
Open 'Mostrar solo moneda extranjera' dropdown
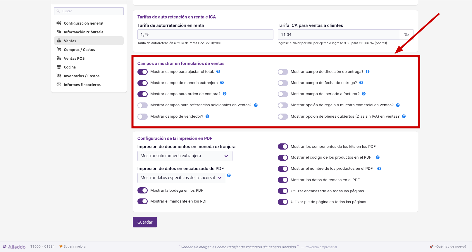185,156
